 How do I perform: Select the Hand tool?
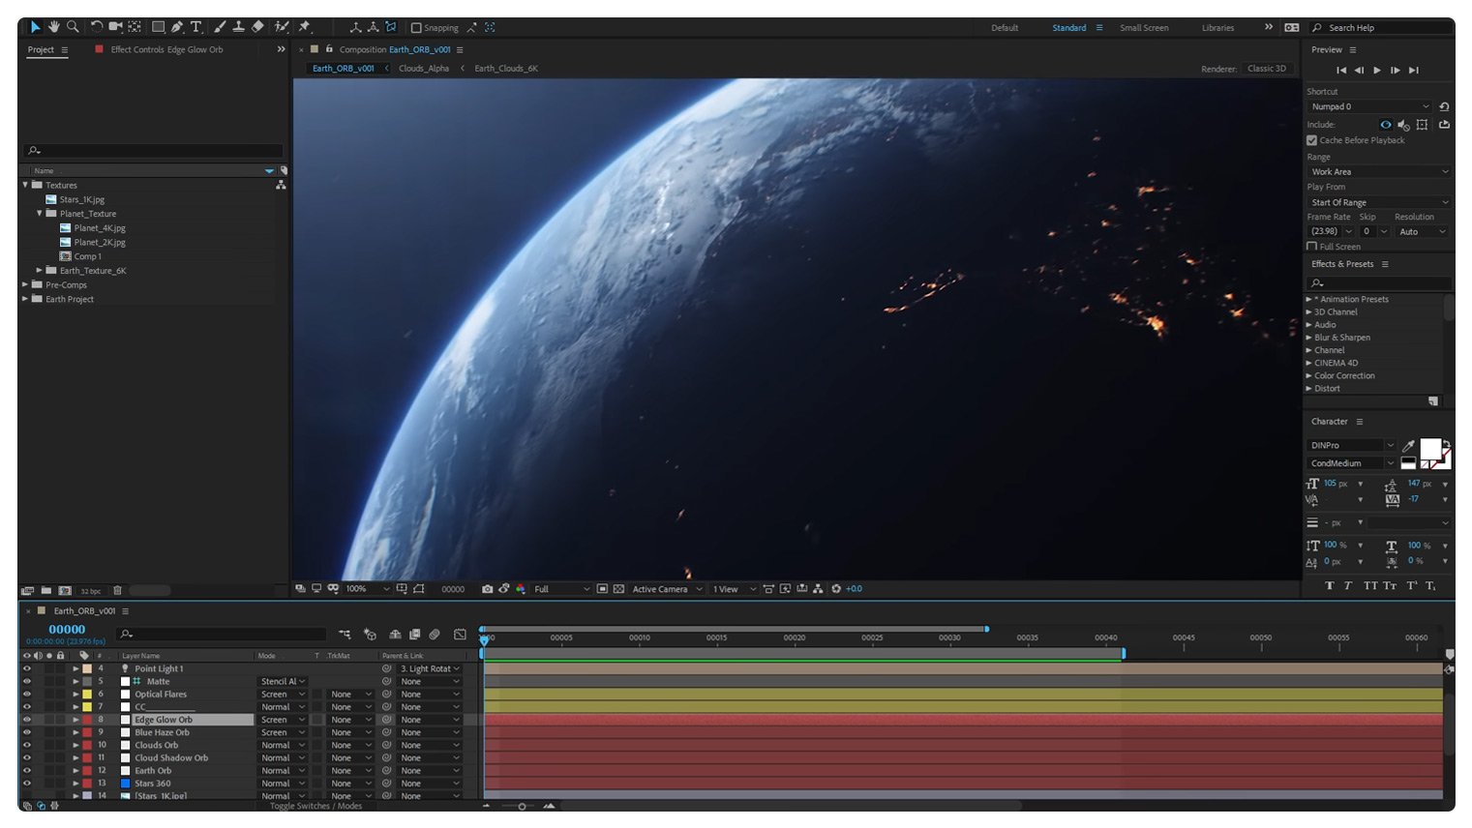[54, 26]
